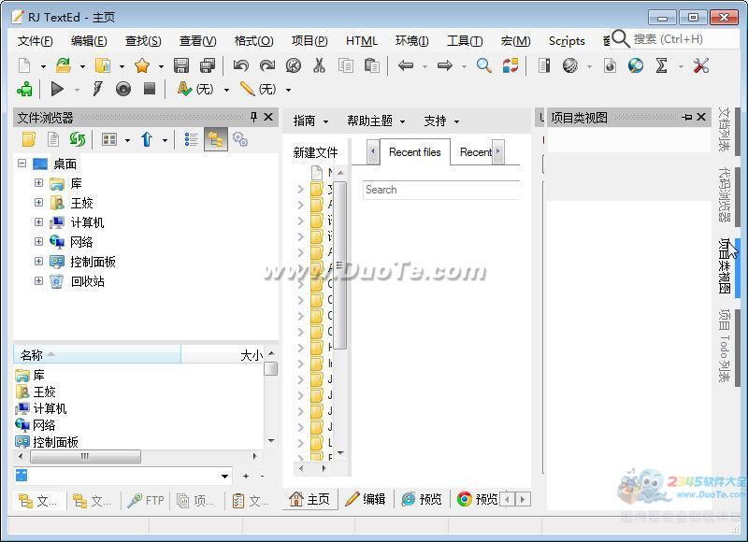The image size is (748, 542).
Task: Paste from clipboard using the toolbar icon
Action: tap(371, 65)
